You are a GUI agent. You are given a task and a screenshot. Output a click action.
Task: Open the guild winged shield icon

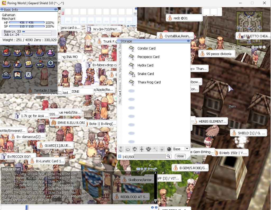[6, 64]
